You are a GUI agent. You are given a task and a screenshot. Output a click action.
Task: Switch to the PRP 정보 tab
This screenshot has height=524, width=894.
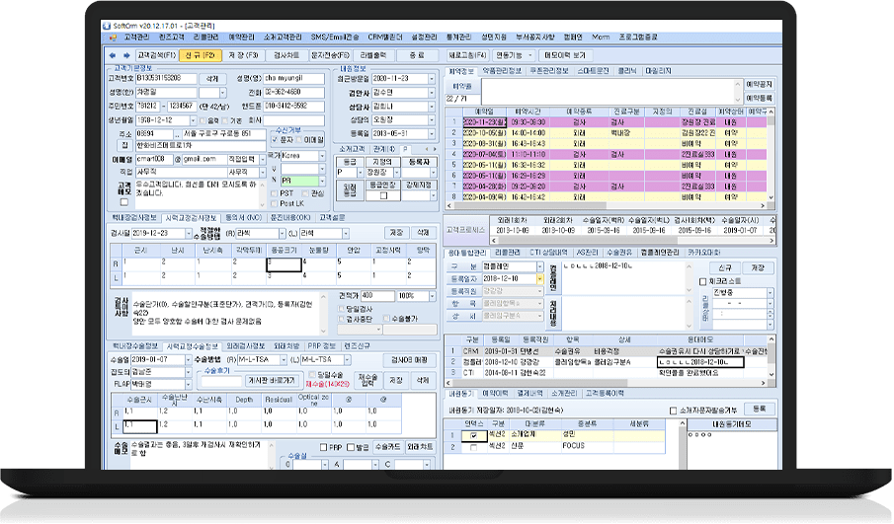(322, 346)
